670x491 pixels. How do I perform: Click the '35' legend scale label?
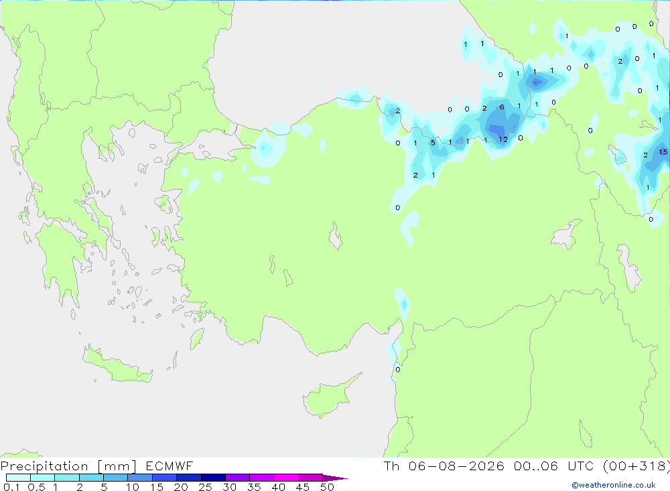(x=254, y=487)
